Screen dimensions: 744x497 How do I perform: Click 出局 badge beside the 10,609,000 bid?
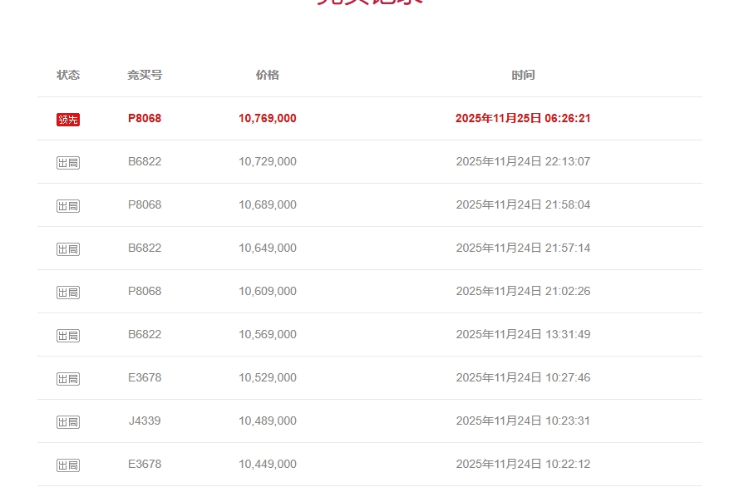coord(68,293)
